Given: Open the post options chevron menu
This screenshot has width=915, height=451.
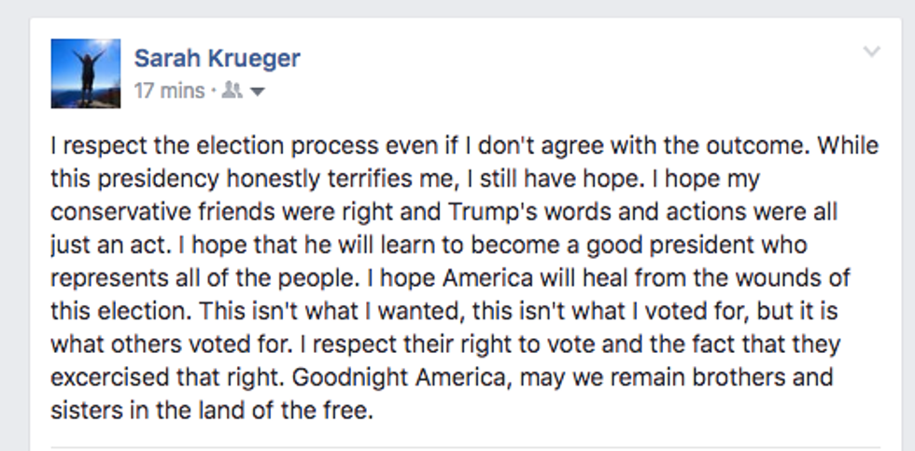Looking at the screenshot, I should coord(871,52).
